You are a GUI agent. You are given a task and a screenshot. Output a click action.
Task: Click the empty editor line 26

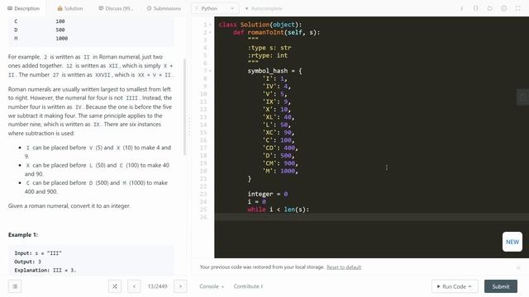click(x=371, y=217)
